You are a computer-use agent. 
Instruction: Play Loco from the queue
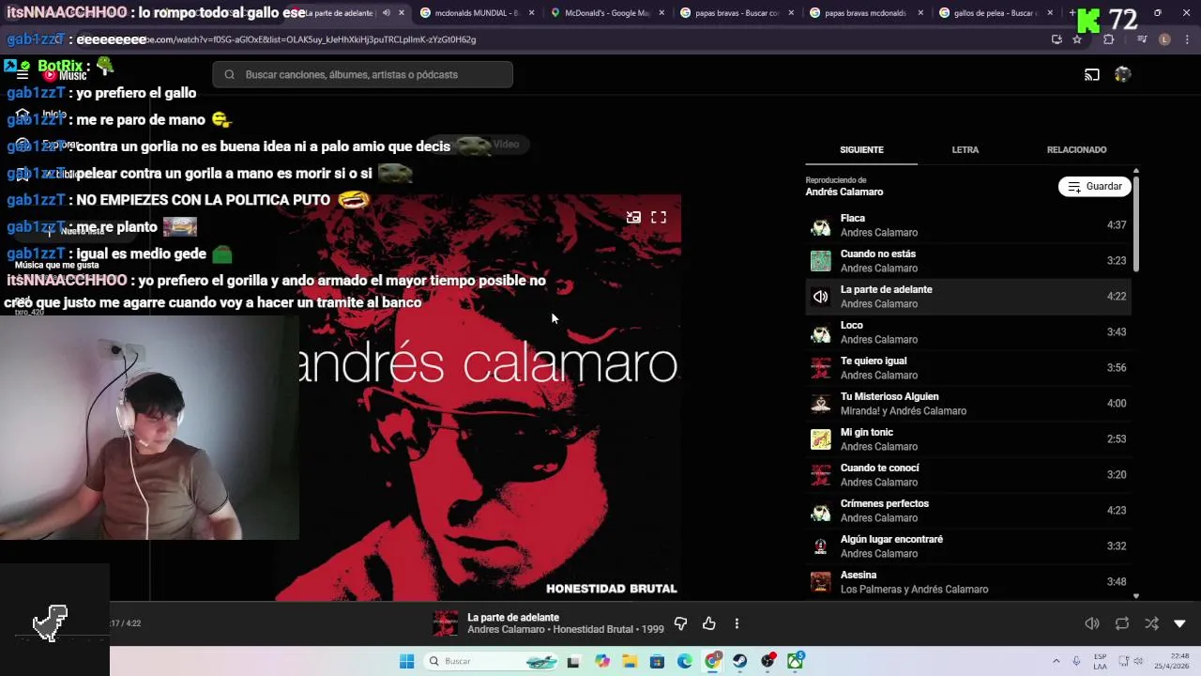pyautogui.click(x=967, y=332)
